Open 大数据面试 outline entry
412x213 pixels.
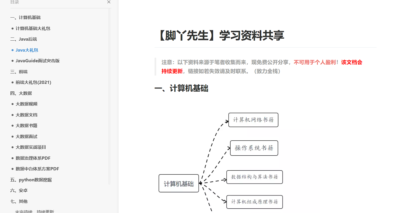tap(27, 137)
